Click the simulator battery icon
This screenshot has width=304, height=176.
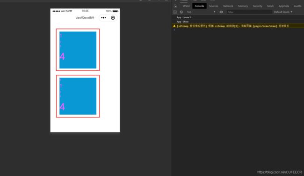116,11
